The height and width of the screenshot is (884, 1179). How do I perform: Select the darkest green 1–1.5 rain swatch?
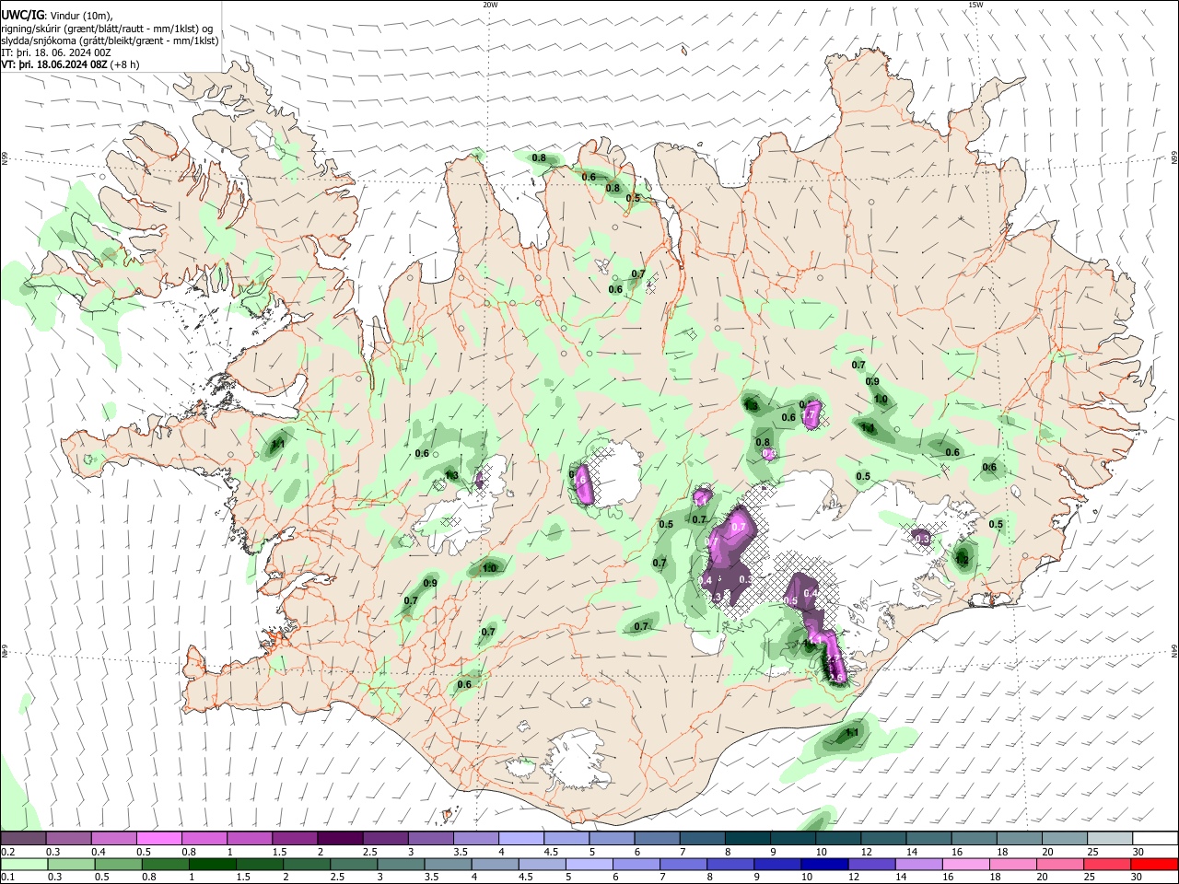(212, 864)
